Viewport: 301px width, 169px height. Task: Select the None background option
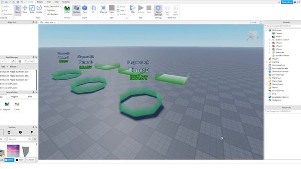coord(30,160)
